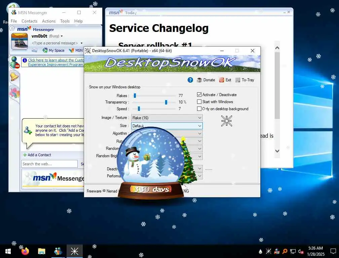Click the round icon left of the Messenger logo
The image size is (339, 258).
pos(12,29)
